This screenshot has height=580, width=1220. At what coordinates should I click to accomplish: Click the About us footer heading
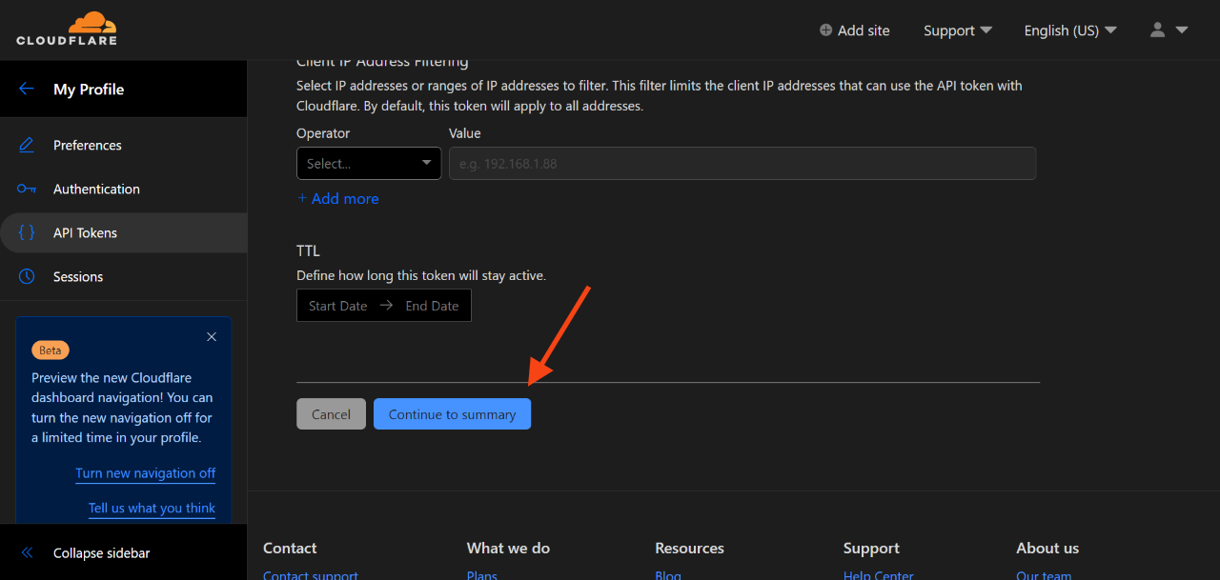[1047, 548]
